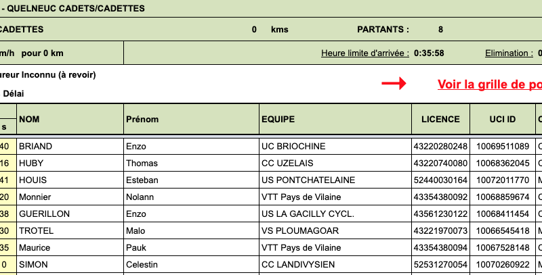Select UCI ID 10072011770
542x275 pixels.
click(502, 180)
